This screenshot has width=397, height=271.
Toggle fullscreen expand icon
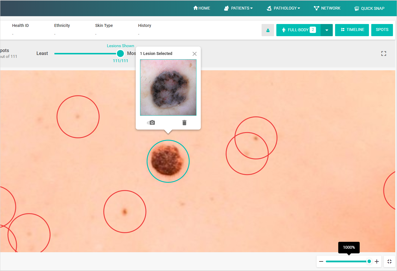(384, 54)
